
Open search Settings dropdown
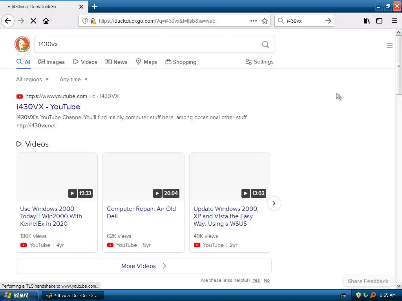pyautogui.click(x=259, y=62)
